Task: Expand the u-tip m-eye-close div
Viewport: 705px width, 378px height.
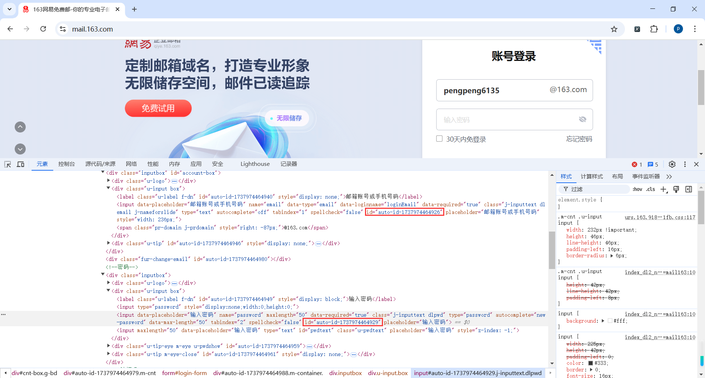Action: coord(108,354)
